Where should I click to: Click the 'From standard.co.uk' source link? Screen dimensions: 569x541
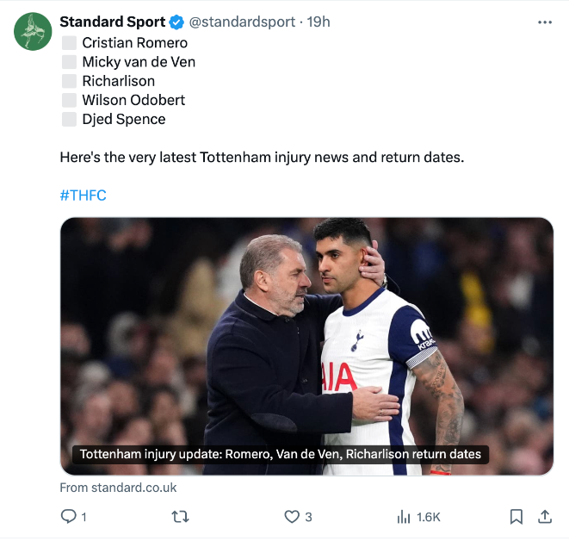118,488
